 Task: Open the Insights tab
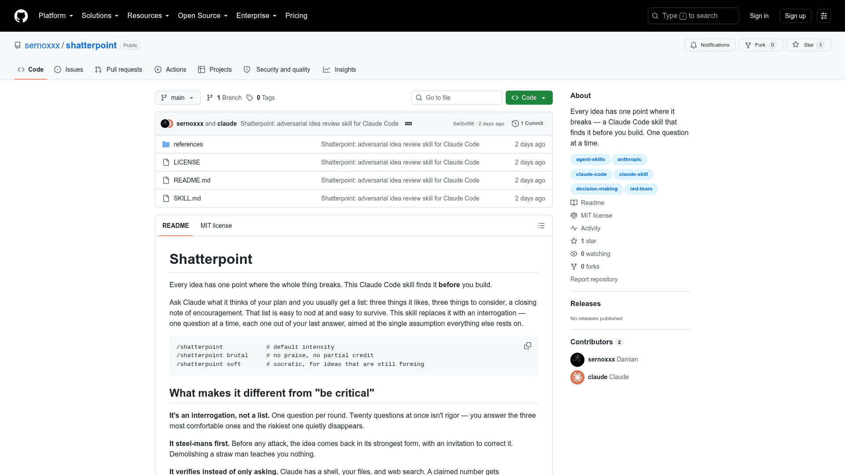pos(339,69)
